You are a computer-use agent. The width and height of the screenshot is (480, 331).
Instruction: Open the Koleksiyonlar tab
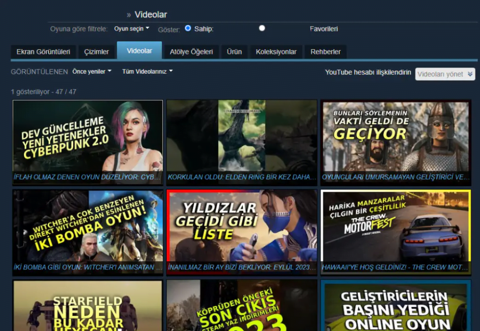click(276, 52)
